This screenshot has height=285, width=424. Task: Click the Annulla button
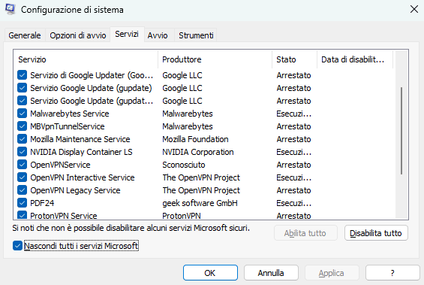[271, 273]
